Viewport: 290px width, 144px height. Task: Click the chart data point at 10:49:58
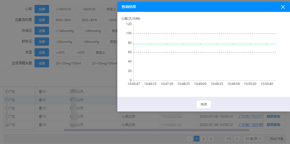(233, 44)
